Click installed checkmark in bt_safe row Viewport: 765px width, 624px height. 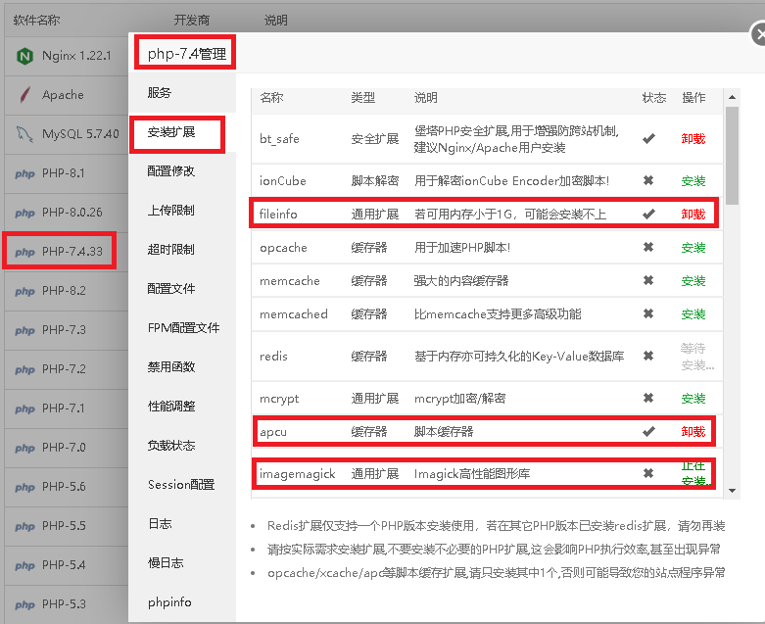[x=648, y=139]
